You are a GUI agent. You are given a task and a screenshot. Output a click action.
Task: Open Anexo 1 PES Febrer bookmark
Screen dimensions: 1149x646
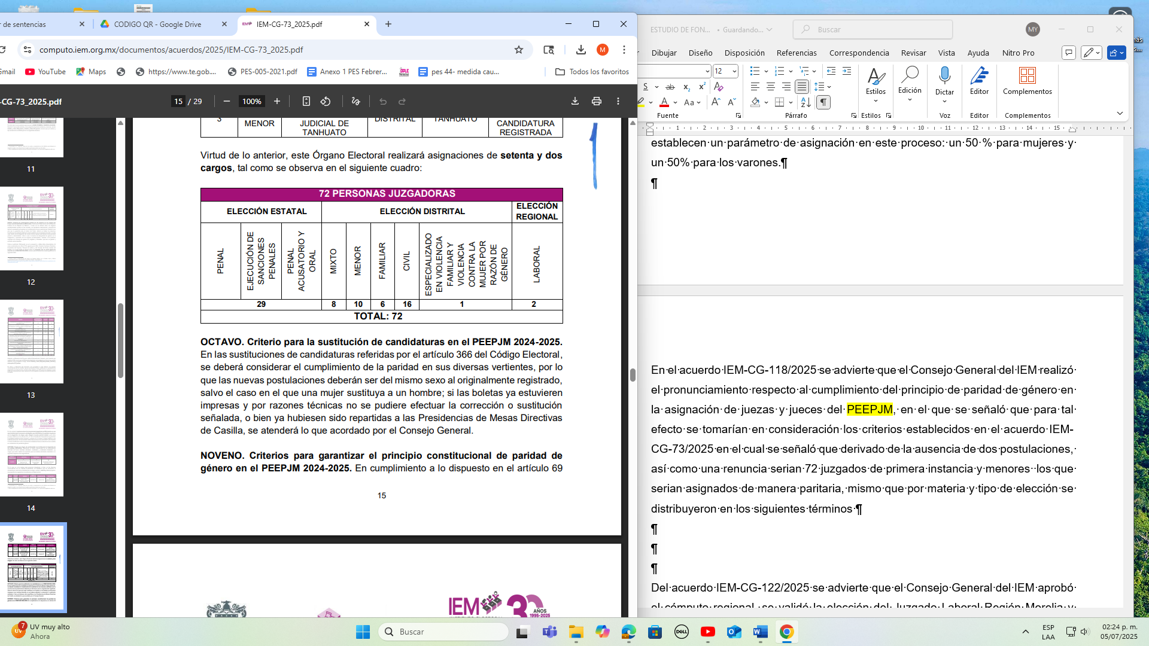tap(347, 72)
